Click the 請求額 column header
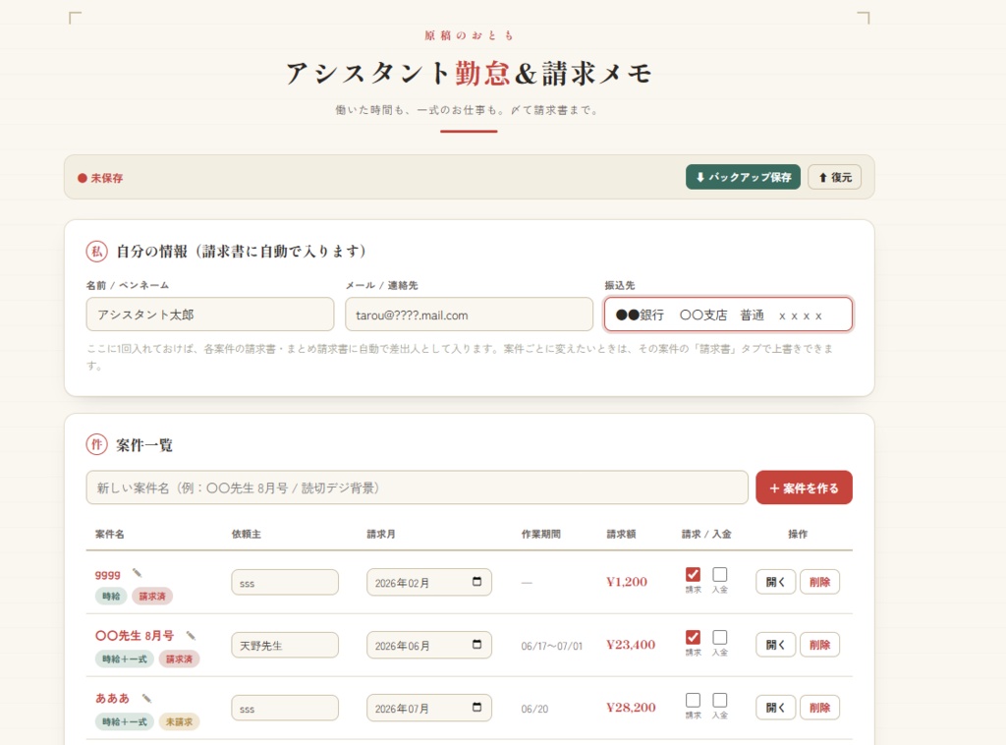The height and width of the screenshot is (745, 1006). (621, 534)
